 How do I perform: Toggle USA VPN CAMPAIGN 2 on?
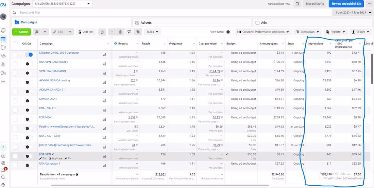click(29, 64)
